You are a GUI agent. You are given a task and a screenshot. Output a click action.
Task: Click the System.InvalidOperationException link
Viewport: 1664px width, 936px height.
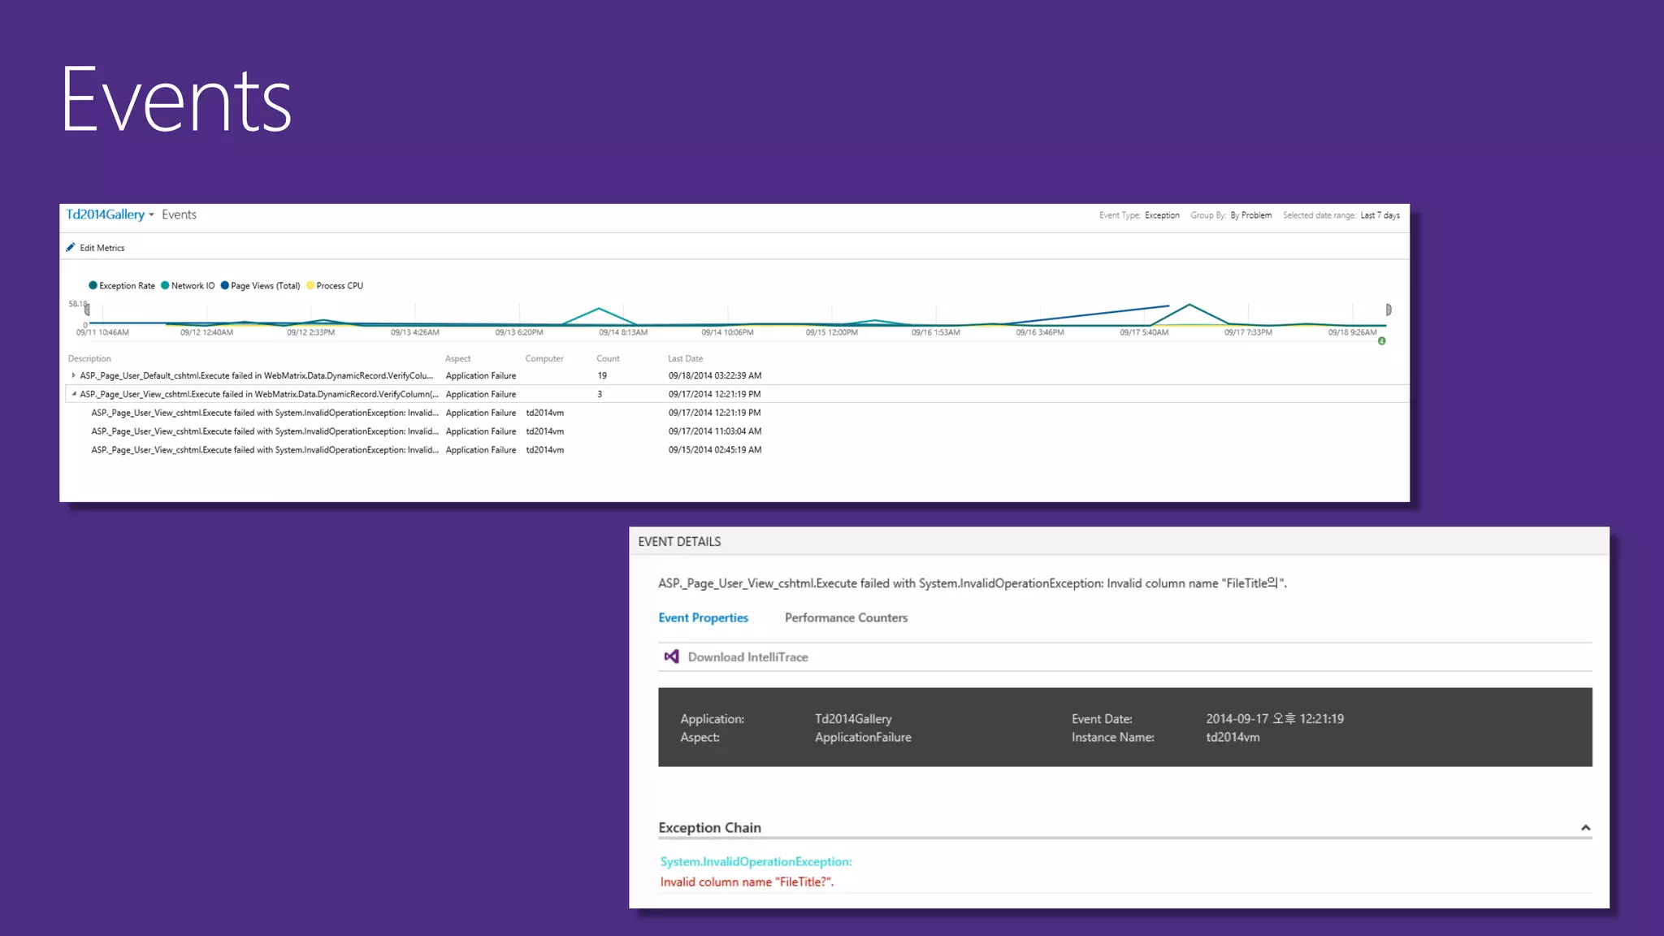(756, 861)
